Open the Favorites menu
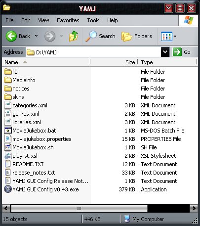Screen dimensions: 200x226 68,20
